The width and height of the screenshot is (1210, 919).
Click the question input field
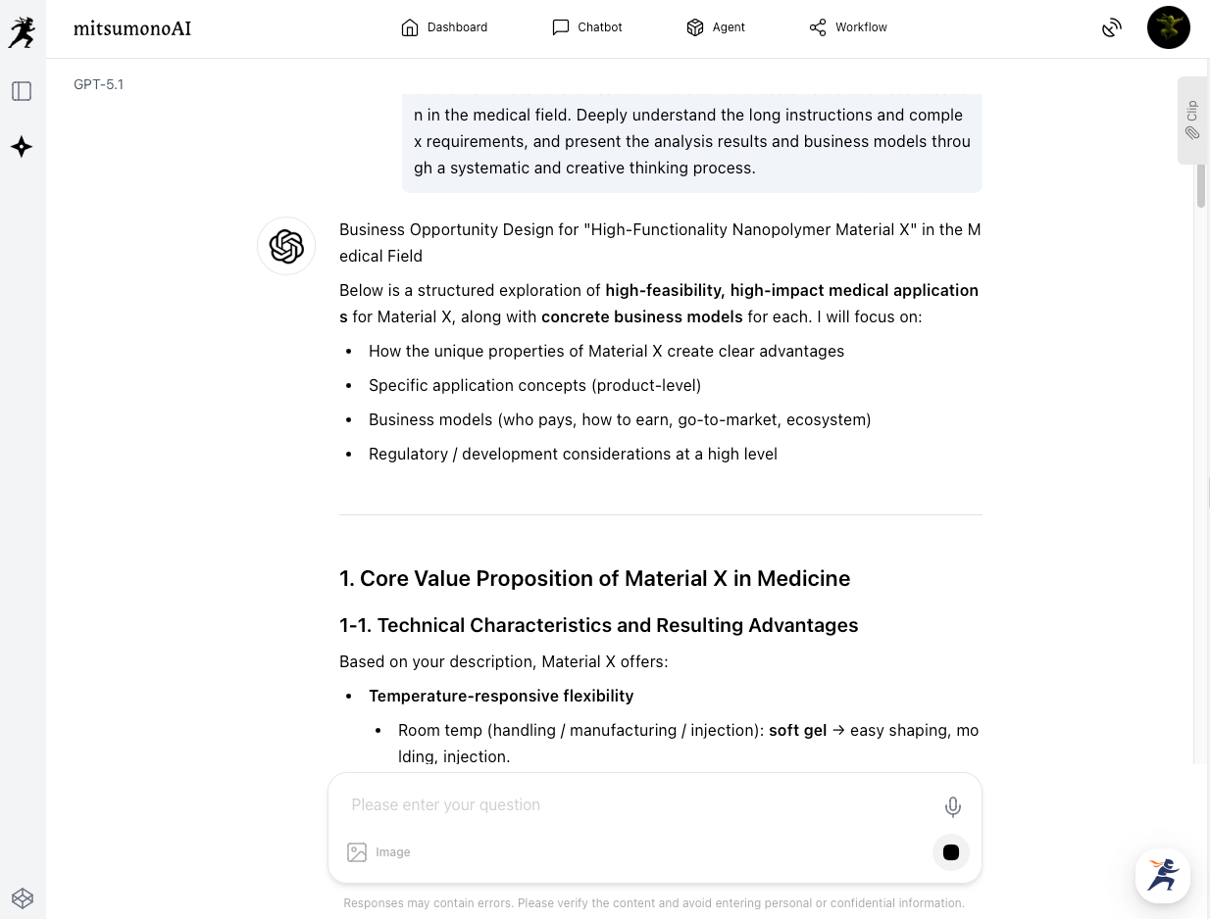coord(637,805)
